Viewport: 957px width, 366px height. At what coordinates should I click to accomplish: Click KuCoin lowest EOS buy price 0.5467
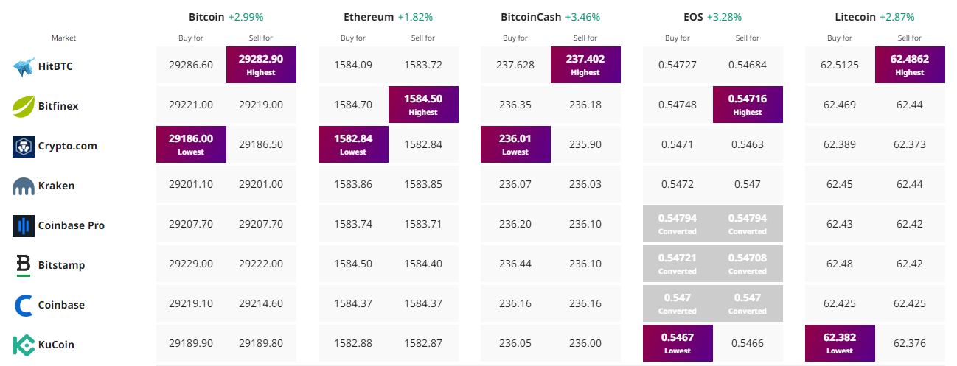pyautogui.click(x=678, y=343)
